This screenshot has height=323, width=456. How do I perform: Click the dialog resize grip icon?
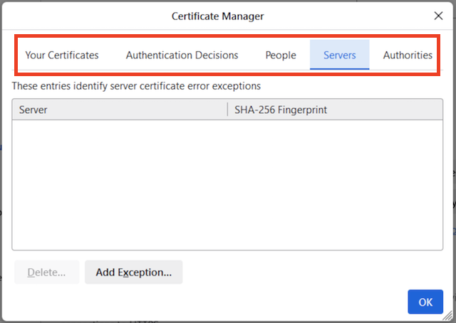[449, 315]
